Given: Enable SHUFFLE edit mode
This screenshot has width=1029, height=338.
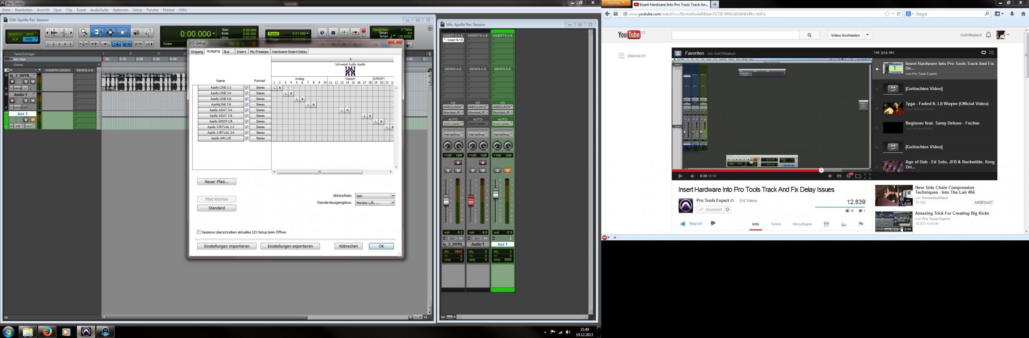Looking at the screenshot, I should [14, 35].
